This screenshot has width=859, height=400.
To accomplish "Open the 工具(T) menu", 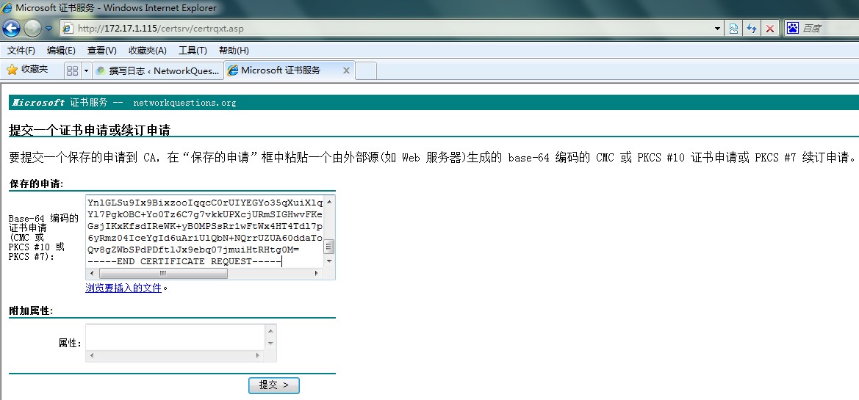I will pos(193,51).
